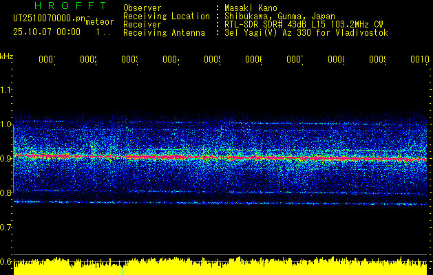Click time marker 0005 on the time axis

click(212, 59)
